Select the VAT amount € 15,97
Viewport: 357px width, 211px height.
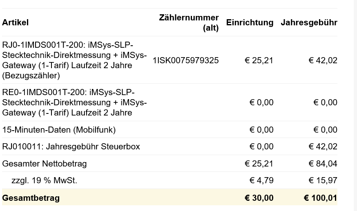pyautogui.click(x=323, y=180)
